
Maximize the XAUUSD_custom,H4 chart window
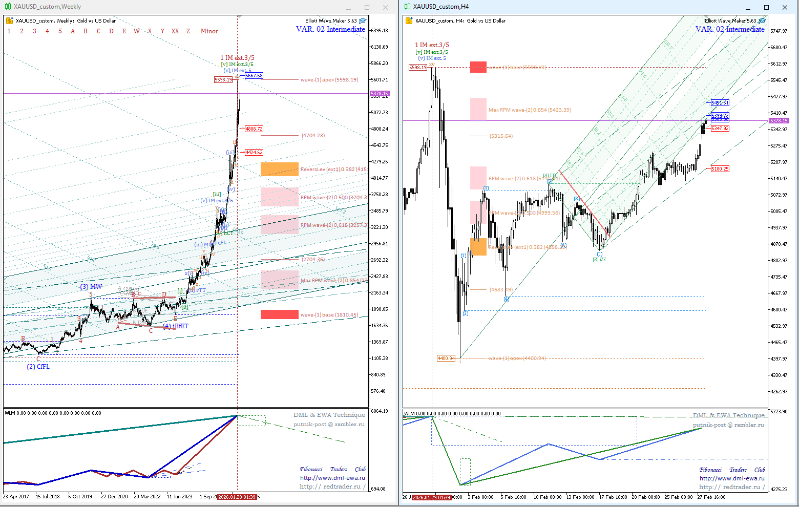click(x=766, y=7)
